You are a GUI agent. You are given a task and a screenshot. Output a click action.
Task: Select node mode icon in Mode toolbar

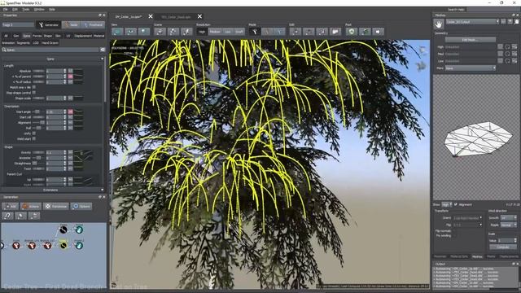coord(268,32)
